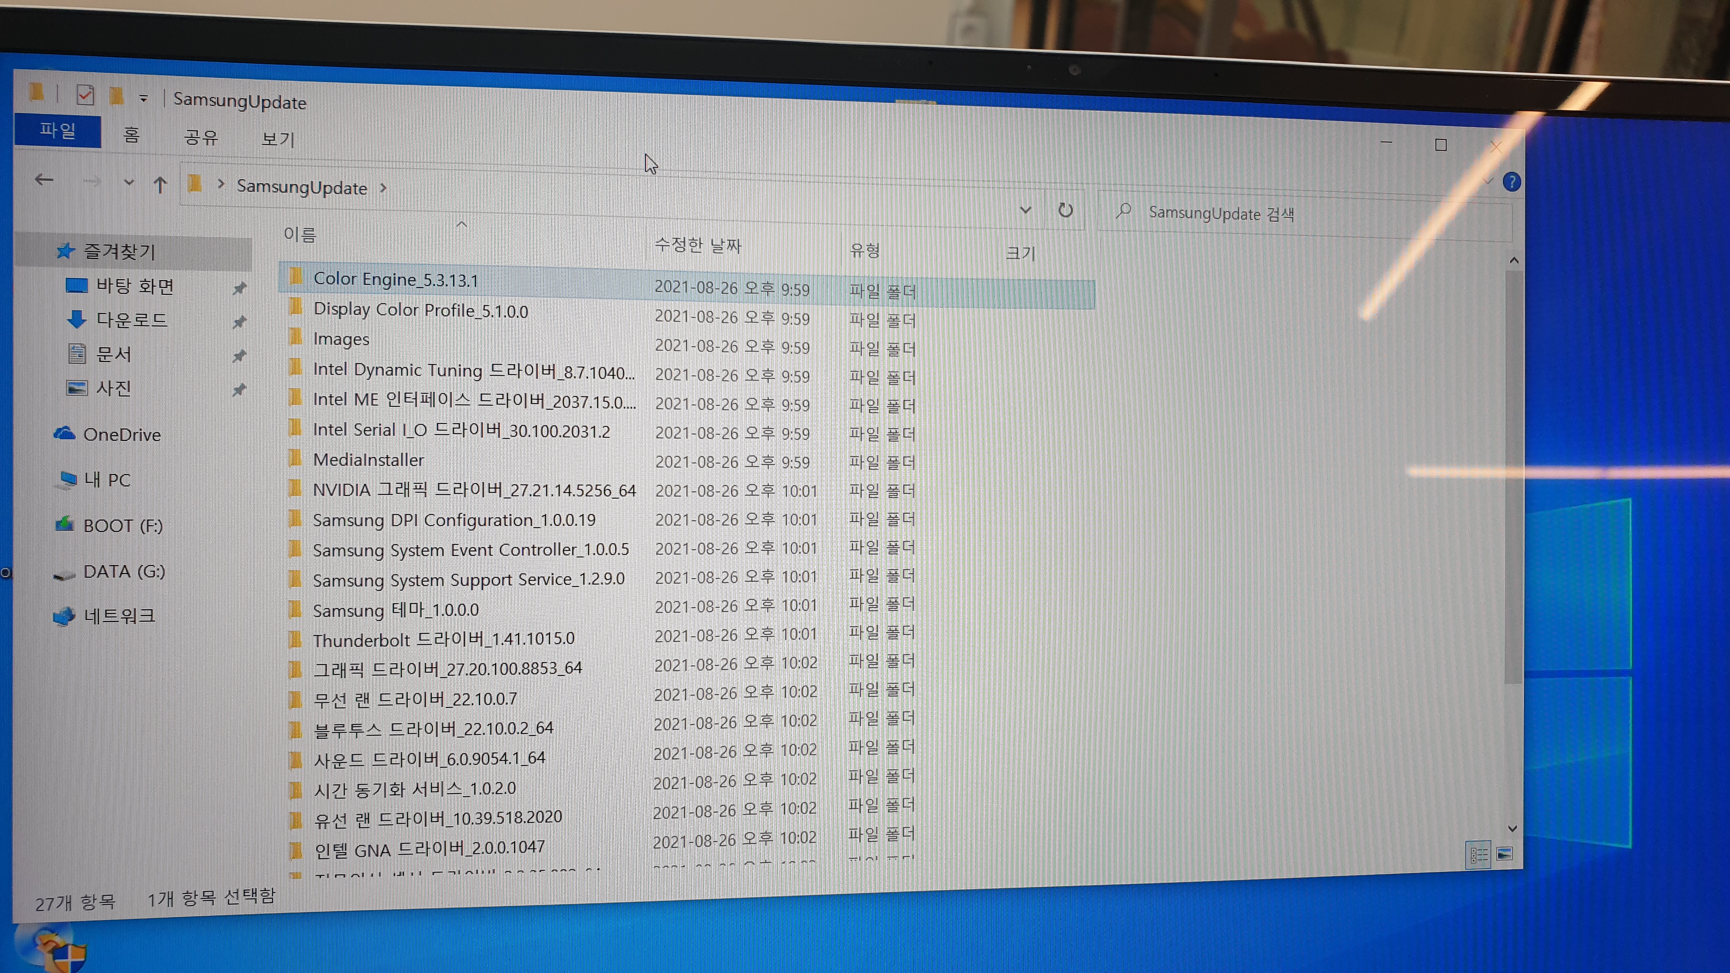Select the MediaInstaller folder
The image size is (1730, 973).
point(368,460)
